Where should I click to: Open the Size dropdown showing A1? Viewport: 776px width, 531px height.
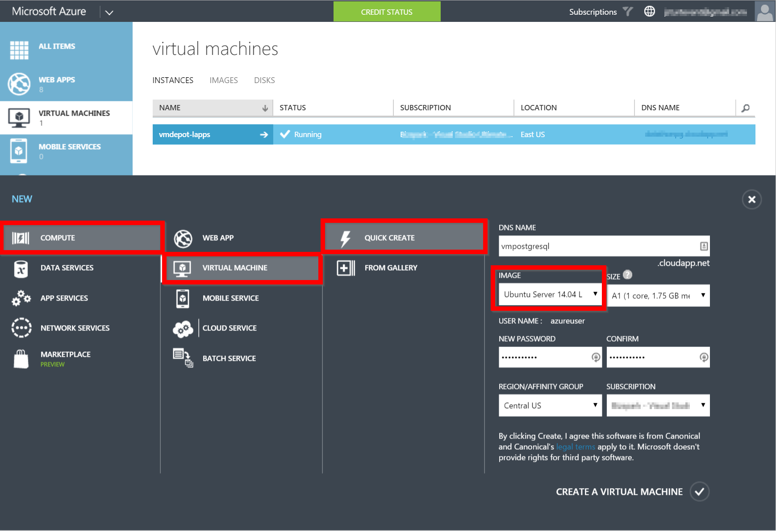pyautogui.click(x=658, y=295)
